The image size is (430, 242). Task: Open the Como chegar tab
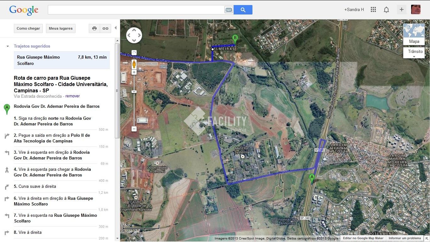click(x=28, y=28)
